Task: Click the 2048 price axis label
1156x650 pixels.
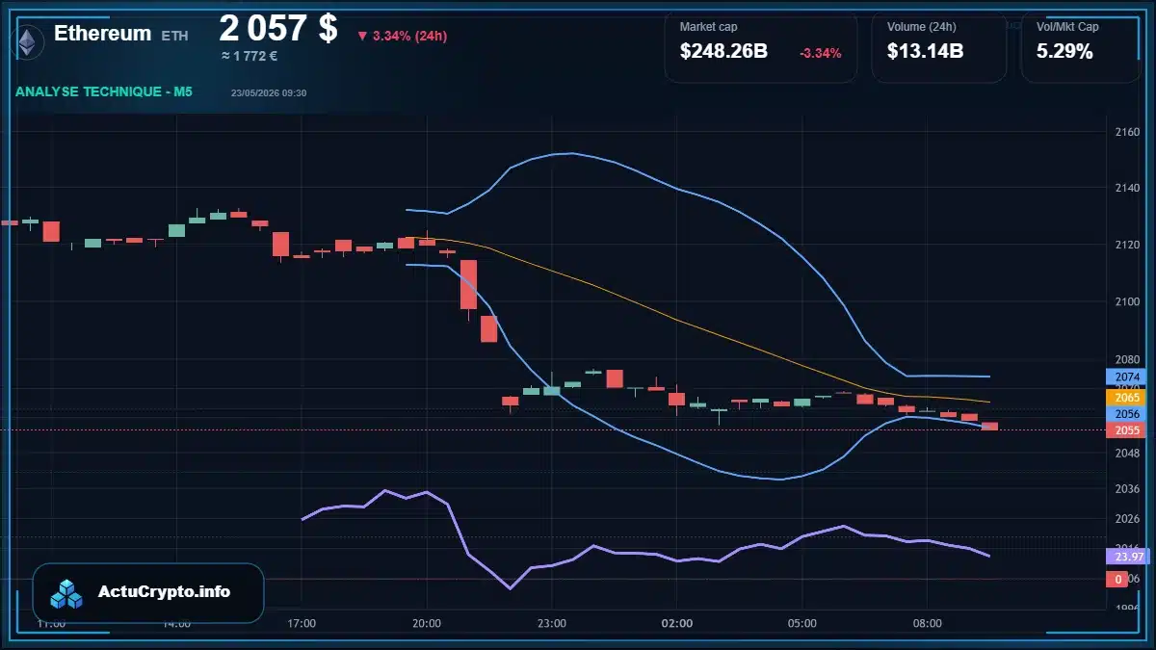Action: (1126, 453)
